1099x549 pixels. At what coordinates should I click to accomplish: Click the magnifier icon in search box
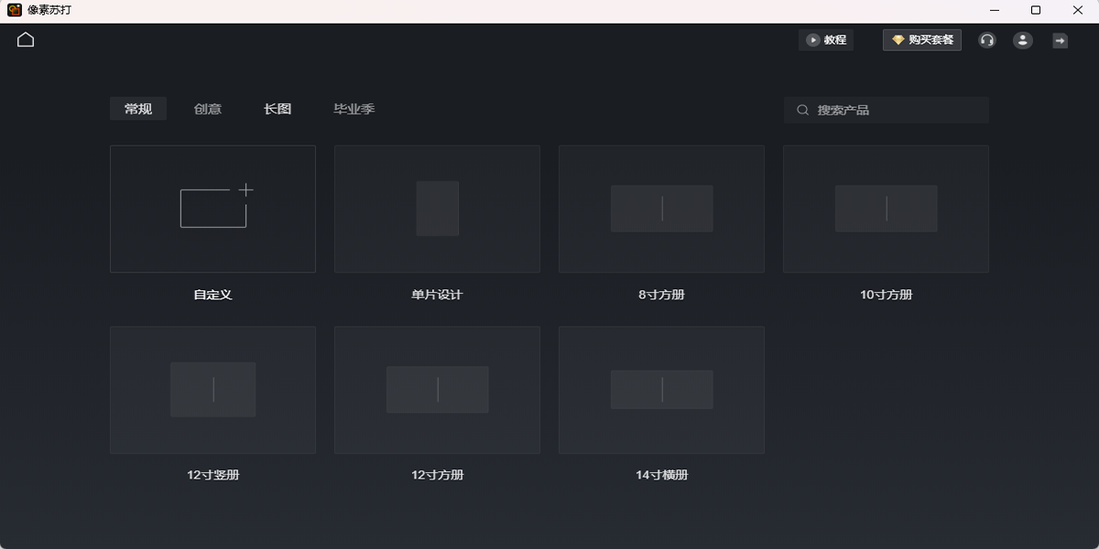tap(801, 110)
